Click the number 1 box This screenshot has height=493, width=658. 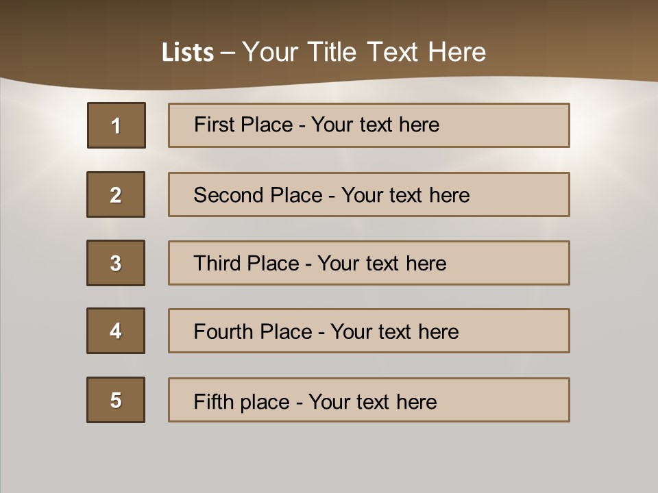116,125
